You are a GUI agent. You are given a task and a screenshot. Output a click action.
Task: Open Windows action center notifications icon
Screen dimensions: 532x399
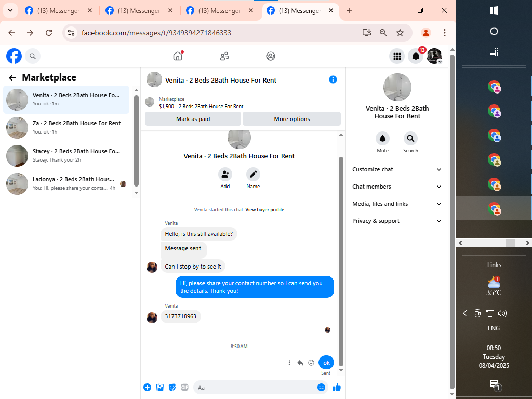coord(495,385)
